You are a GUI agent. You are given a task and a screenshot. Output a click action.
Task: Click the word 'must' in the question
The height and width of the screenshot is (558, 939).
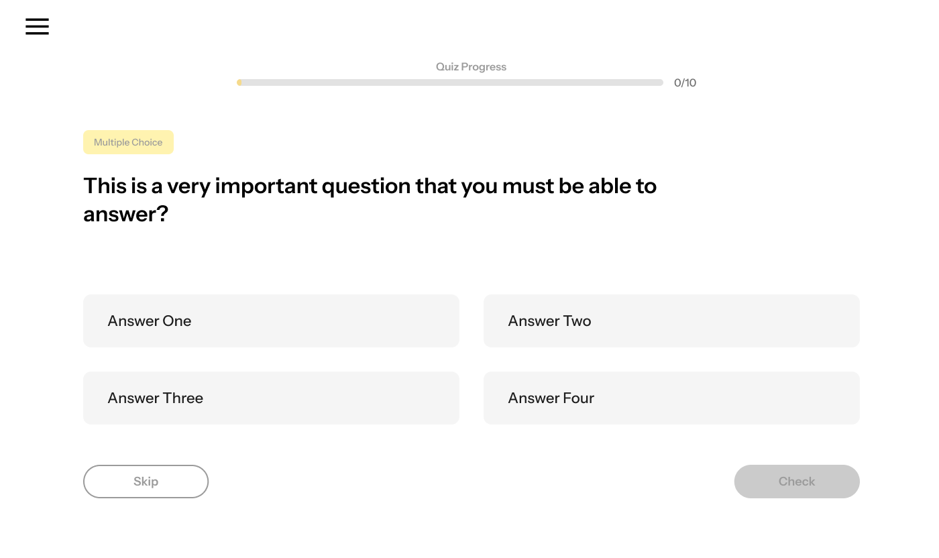coord(528,186)
